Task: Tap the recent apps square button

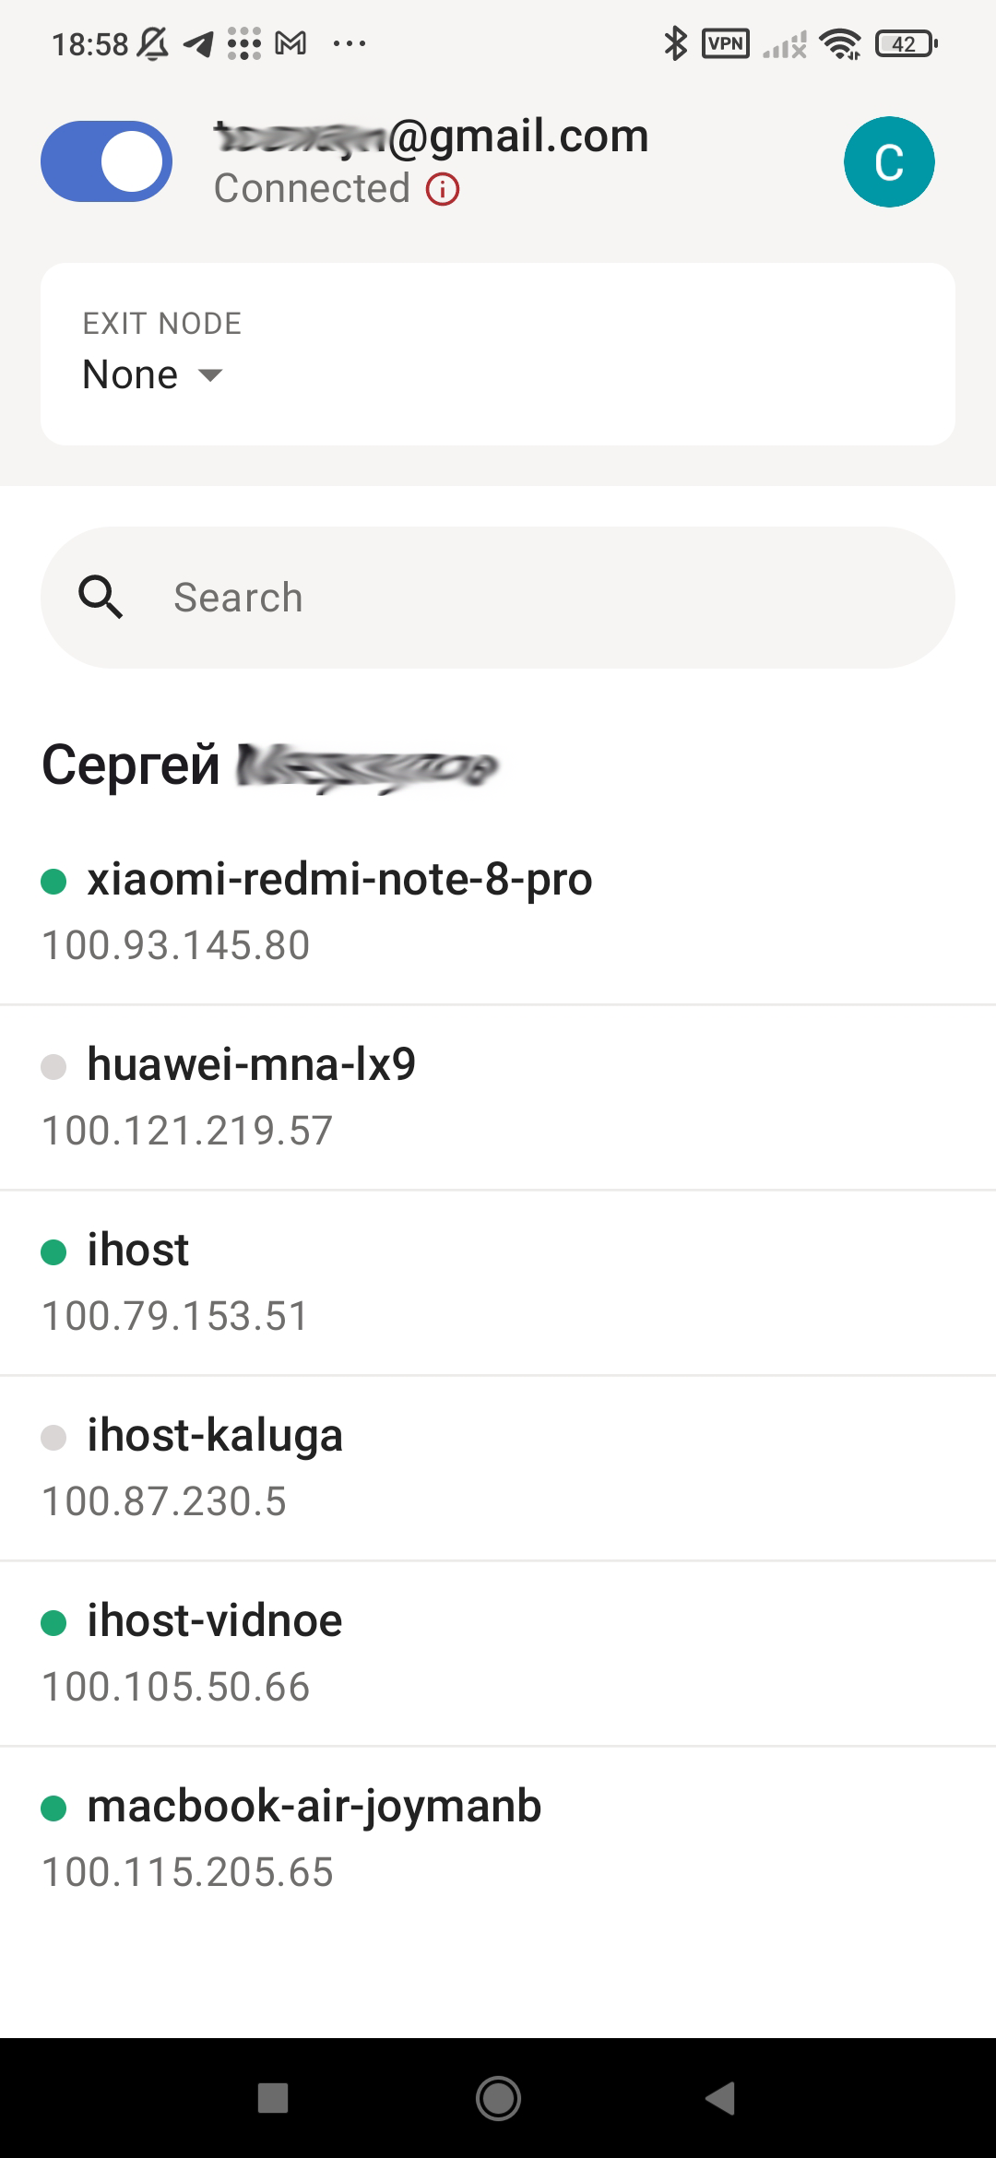Action: pos(273,2098)
